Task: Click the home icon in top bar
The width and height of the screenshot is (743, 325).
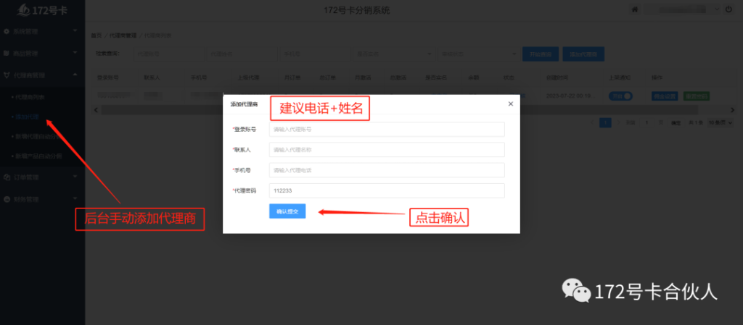Action: click(634, 9)
